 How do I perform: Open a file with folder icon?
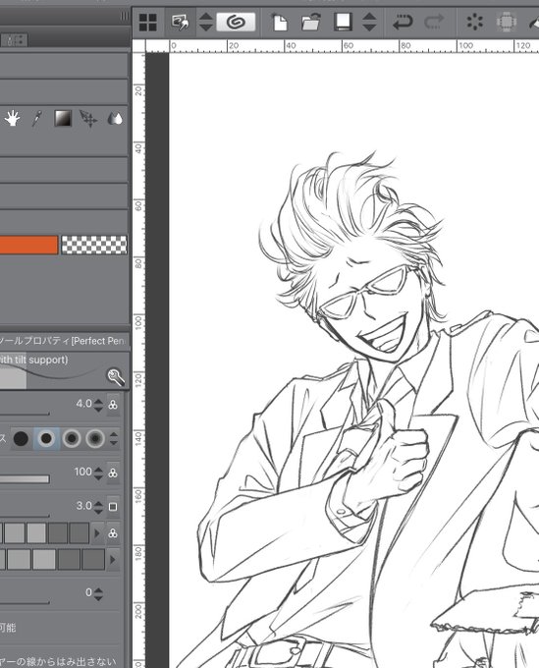coord(311,23)
